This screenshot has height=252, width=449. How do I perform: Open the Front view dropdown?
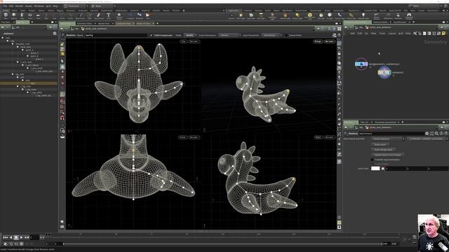[182, 137]
